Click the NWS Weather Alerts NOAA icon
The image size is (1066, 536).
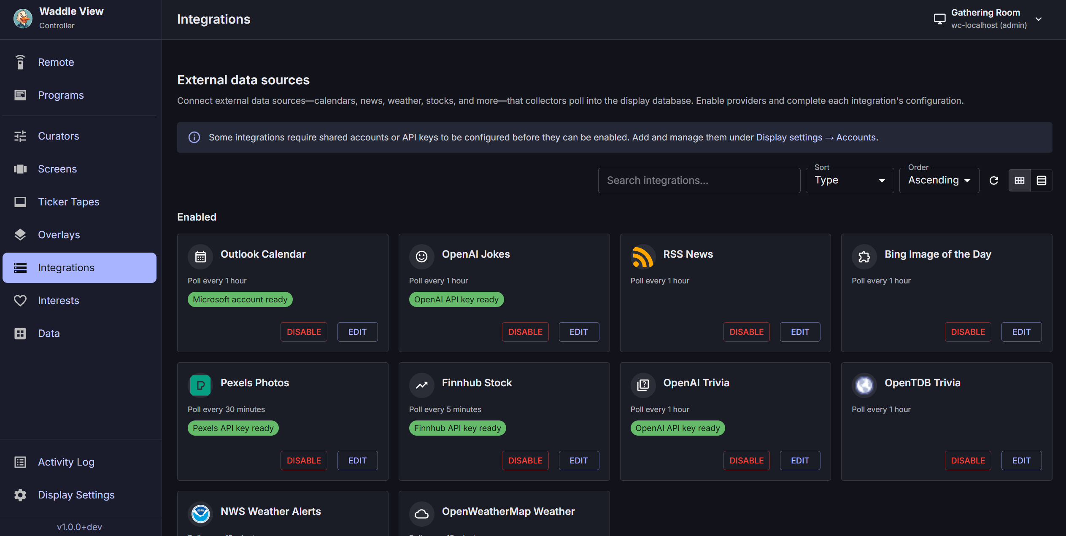200,514
